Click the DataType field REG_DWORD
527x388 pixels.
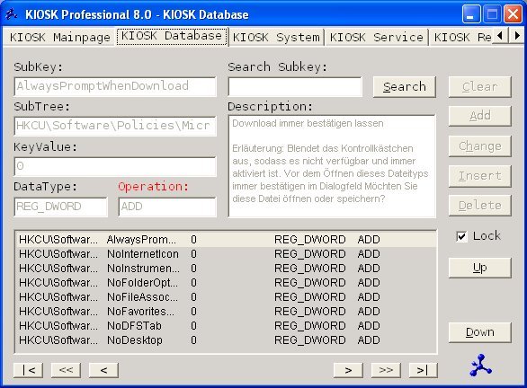61,207
